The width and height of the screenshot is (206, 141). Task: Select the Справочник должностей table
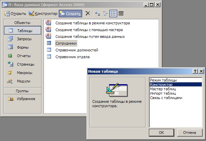point(77,50)
